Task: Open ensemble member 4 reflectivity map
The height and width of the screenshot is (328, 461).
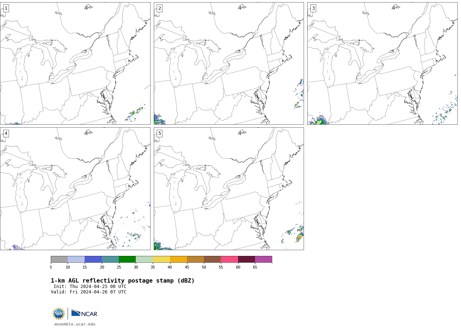Action: 75,189
